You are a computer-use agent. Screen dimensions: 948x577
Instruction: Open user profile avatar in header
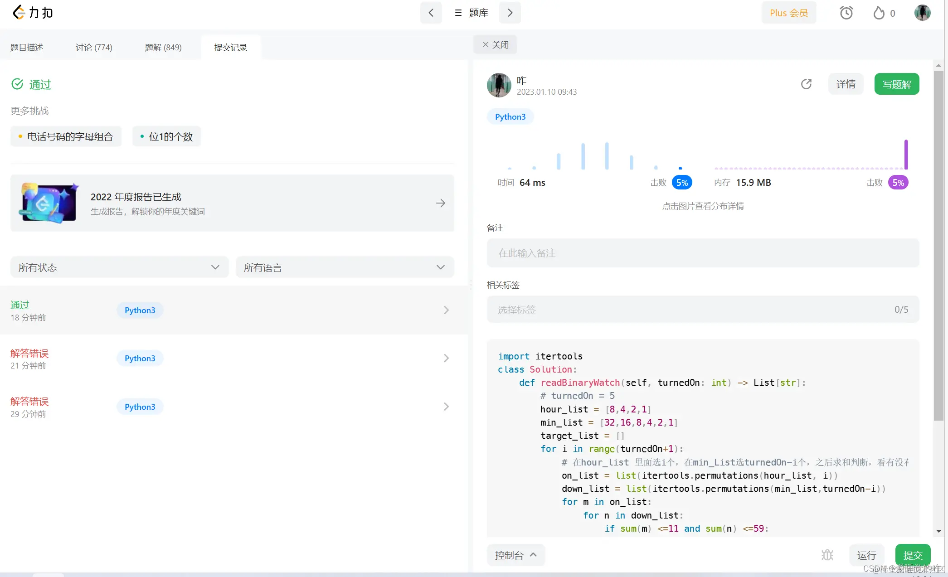pos(922,13)
